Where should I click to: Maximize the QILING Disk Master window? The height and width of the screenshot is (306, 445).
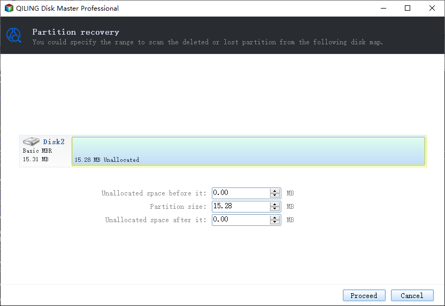pos(408,8)
